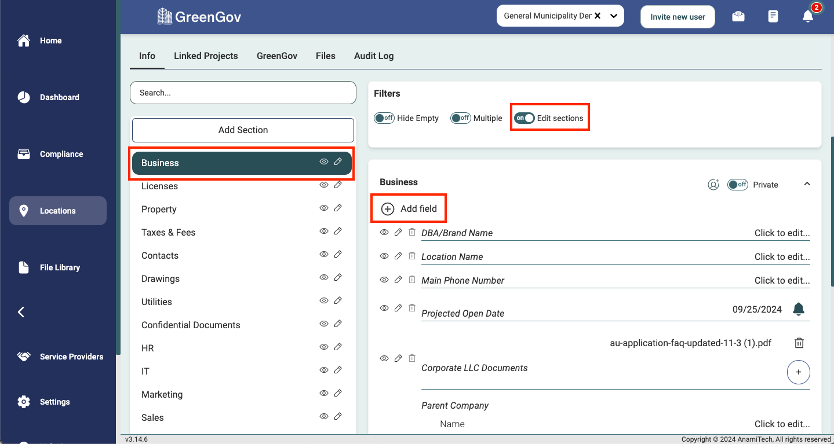Switch to the Linked Projects tab
This screenshot has width=834, height=444.
206,56
